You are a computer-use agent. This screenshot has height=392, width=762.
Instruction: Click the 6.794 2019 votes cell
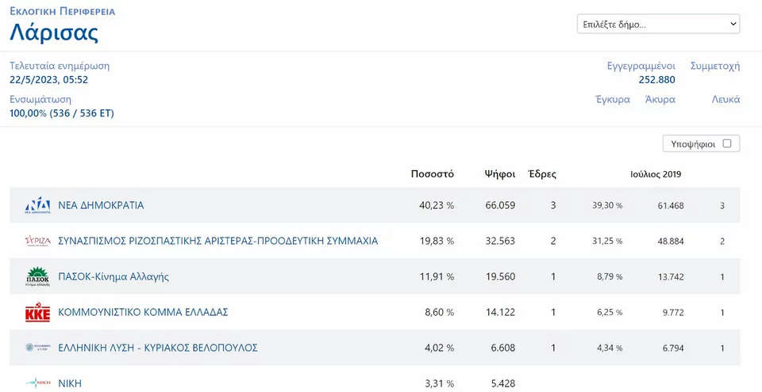point(673,348)
